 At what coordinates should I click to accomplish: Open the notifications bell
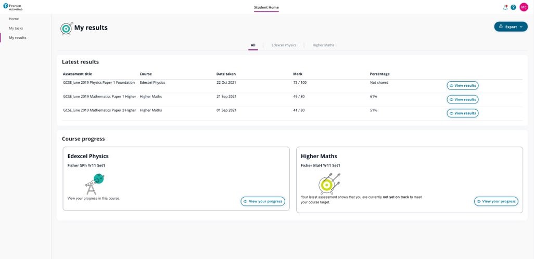pyautogui.click(x=505, y=7)
